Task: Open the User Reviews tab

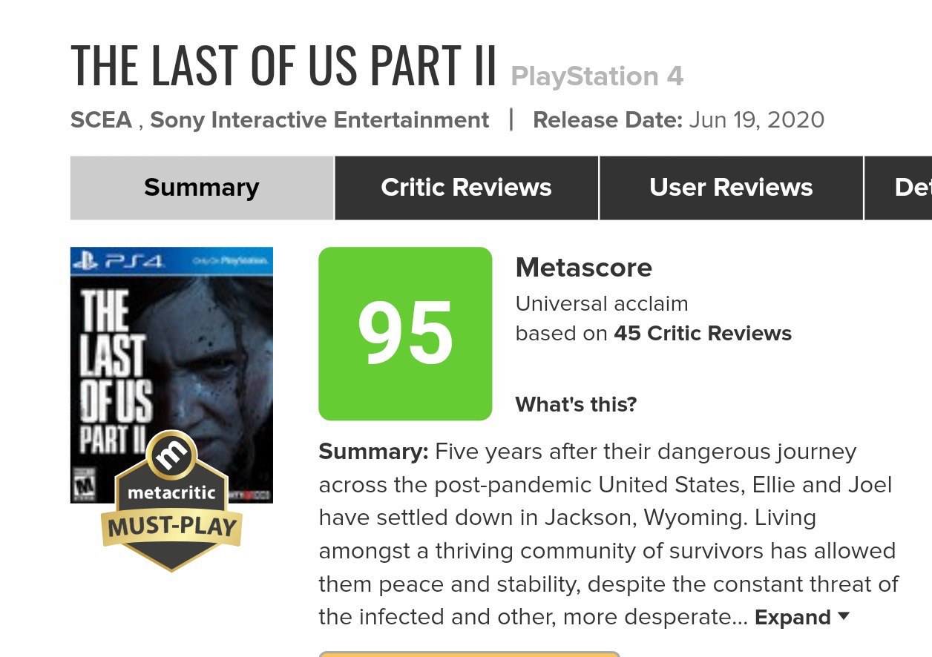Action: 731,188
